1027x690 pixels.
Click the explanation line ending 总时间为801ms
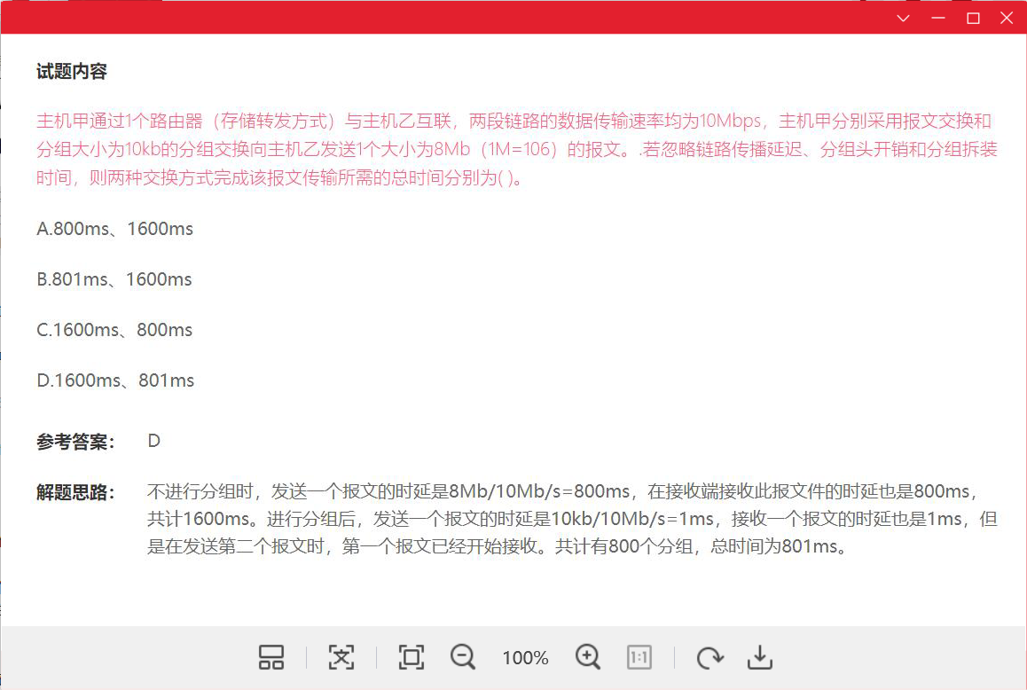pyautogui.click(x=497, y=546)
